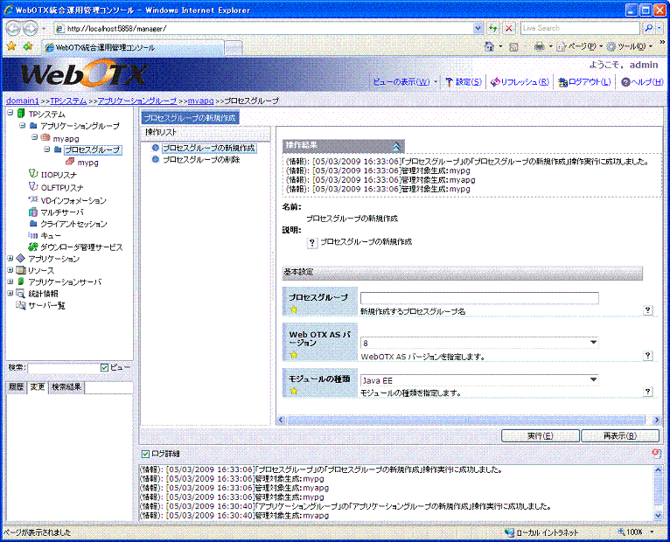Select プロセスグループの削除 operation radio item
670x542 pixels.
[156, 159]
